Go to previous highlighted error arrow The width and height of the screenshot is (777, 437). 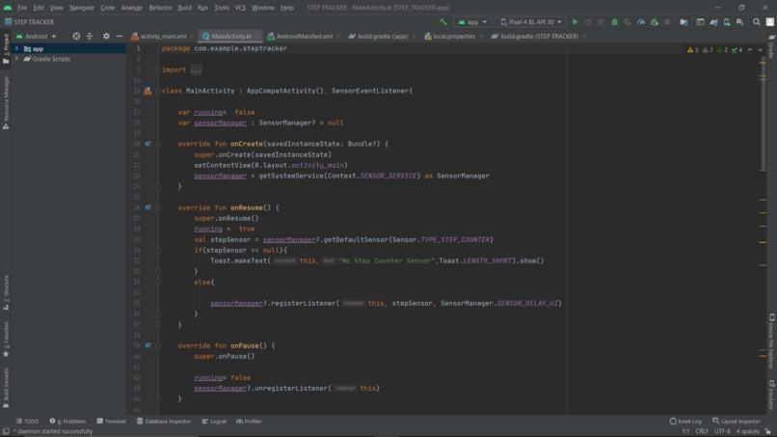750,49
